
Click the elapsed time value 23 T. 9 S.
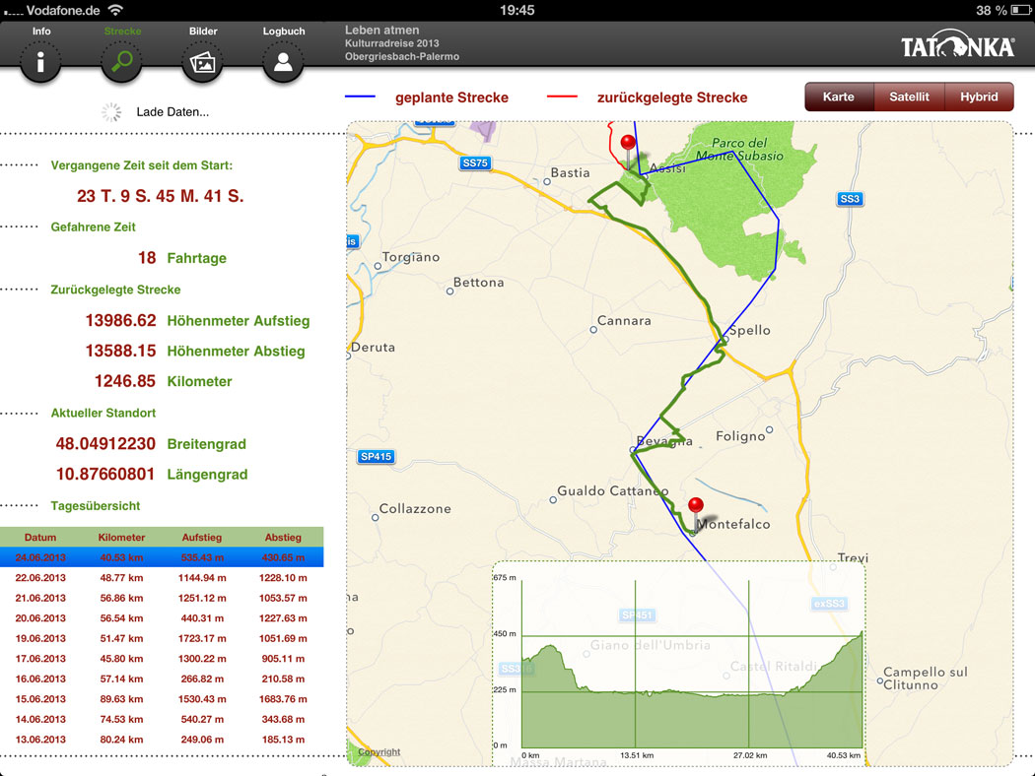click(161, 196)
